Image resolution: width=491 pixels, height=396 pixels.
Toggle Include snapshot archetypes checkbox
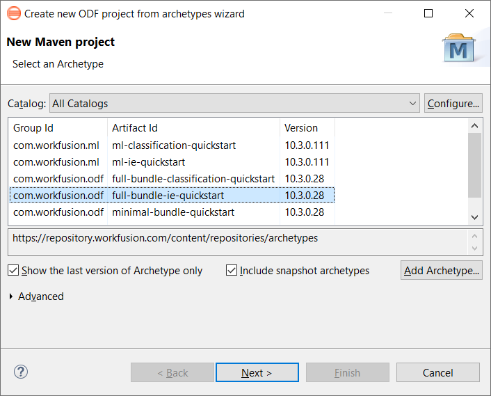(x=232, y=270)
